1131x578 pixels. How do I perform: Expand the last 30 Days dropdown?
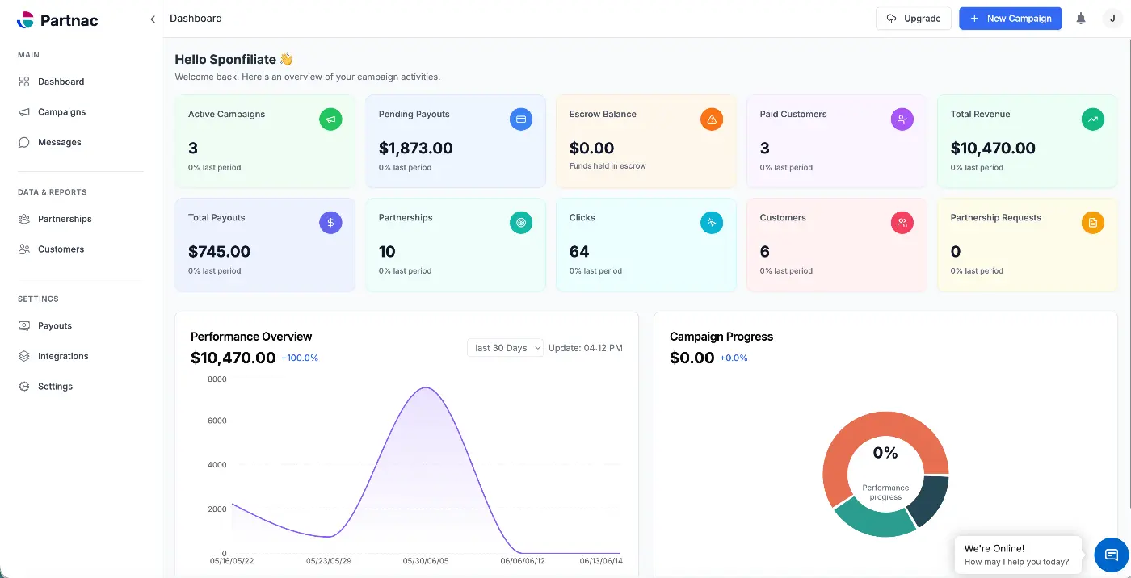505,348
